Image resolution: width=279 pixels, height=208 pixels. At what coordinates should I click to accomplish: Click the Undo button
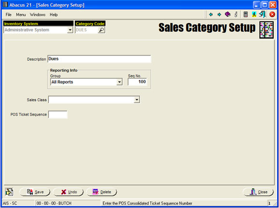69,192
